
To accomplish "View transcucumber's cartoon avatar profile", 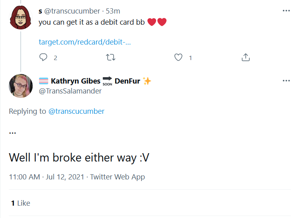I will [x=21, y=17].
